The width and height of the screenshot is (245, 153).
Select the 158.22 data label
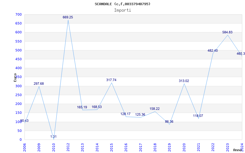155,109
